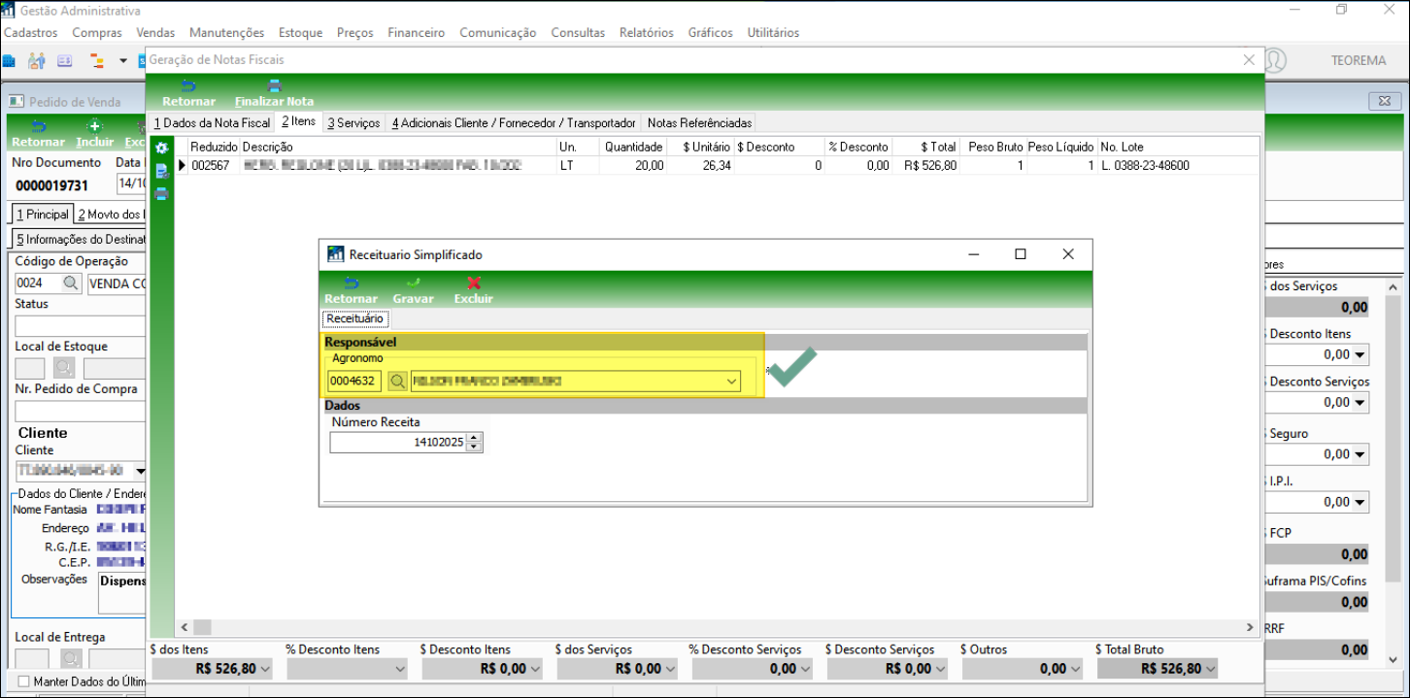Open the $ dos Itens dropdown
Viewport: 1410px width, 698px height.
point(265,669)
